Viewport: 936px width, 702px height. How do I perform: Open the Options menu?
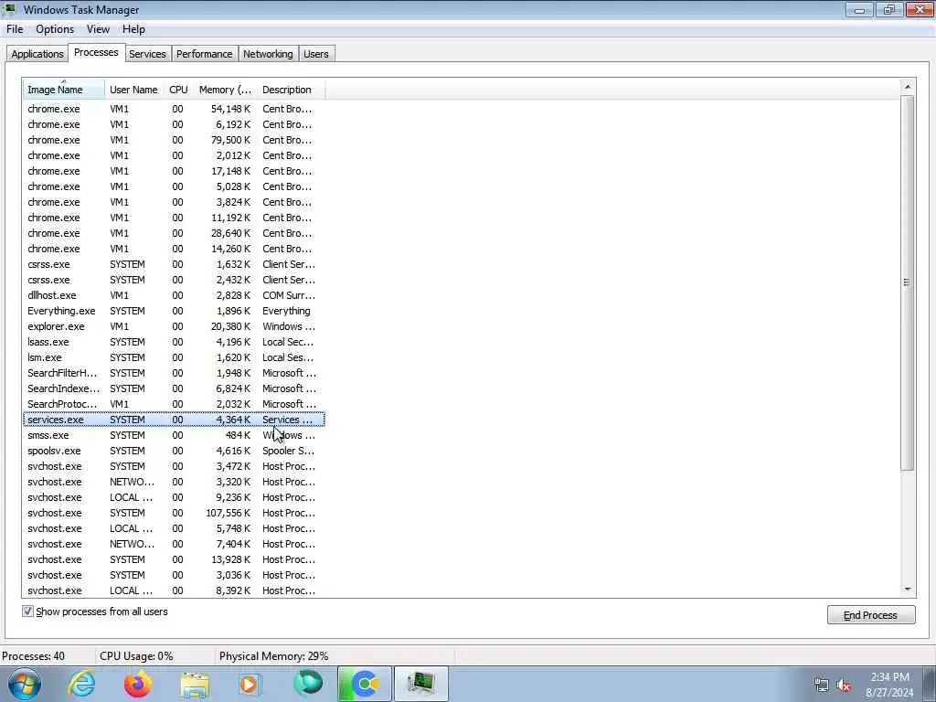pyautogui.click(x=55, y=29)
